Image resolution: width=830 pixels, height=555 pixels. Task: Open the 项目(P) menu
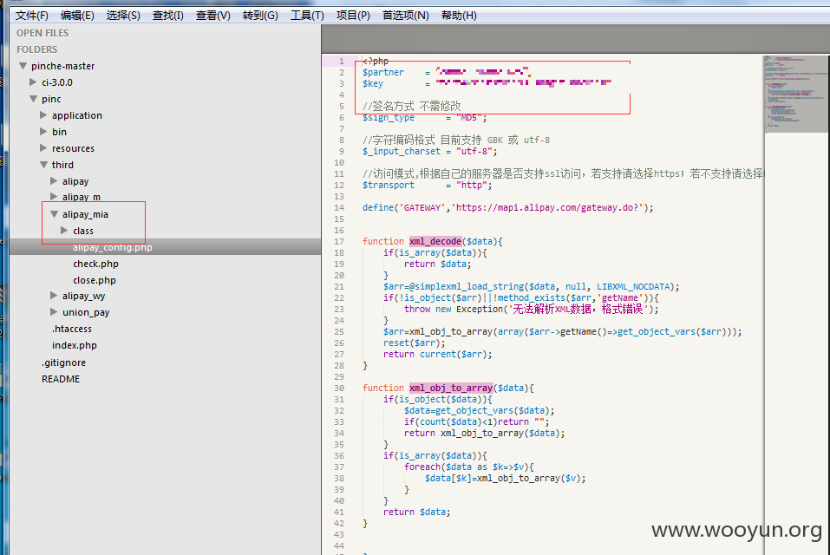tap(353, 16)
